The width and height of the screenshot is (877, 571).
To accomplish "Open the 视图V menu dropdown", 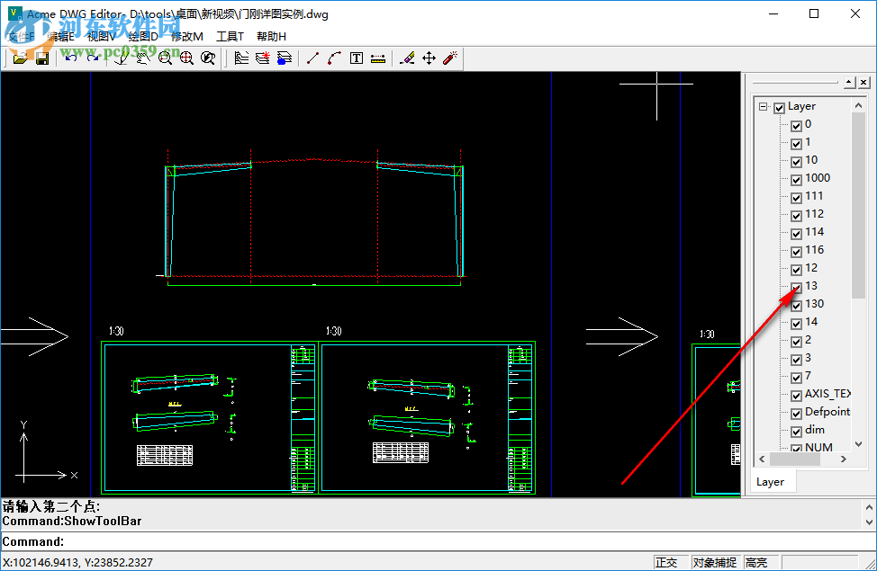I will click(x=102, y=36).
